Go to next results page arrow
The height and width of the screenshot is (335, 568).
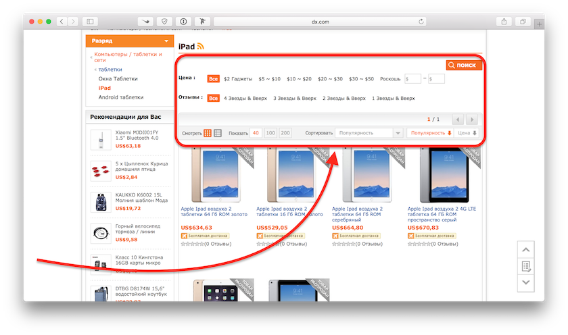click(472, 120)
